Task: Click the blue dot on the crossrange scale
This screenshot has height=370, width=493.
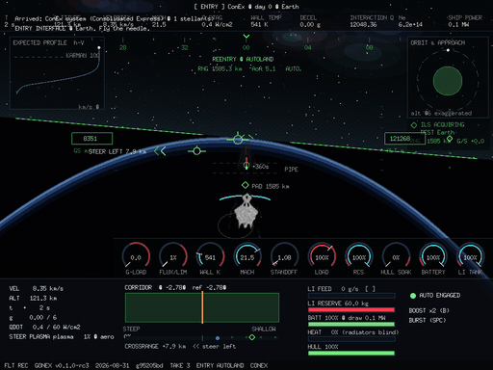Action: coord(218,338)
